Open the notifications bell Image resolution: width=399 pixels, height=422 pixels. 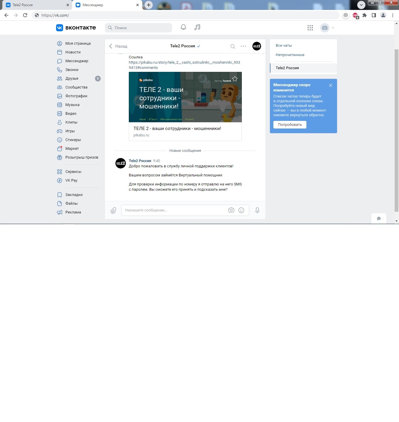tap(183, 27)
